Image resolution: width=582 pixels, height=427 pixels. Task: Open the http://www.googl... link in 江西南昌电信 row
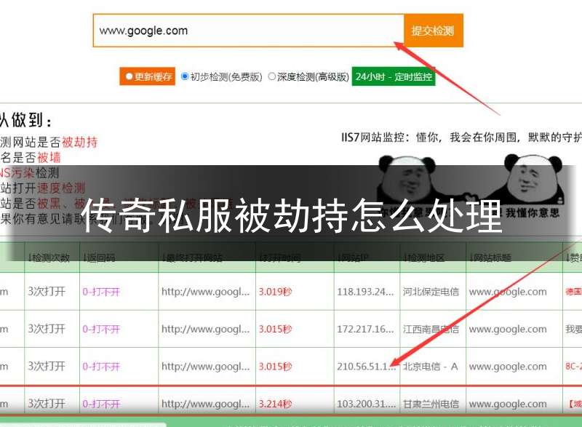click(206, 329)
